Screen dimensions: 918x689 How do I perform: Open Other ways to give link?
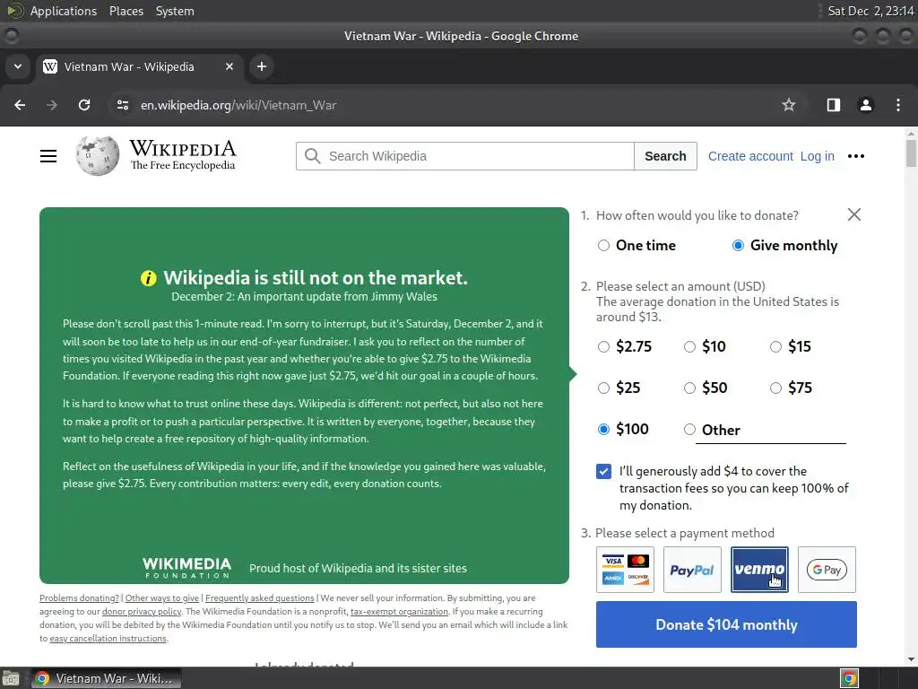(x=162, y=598)
